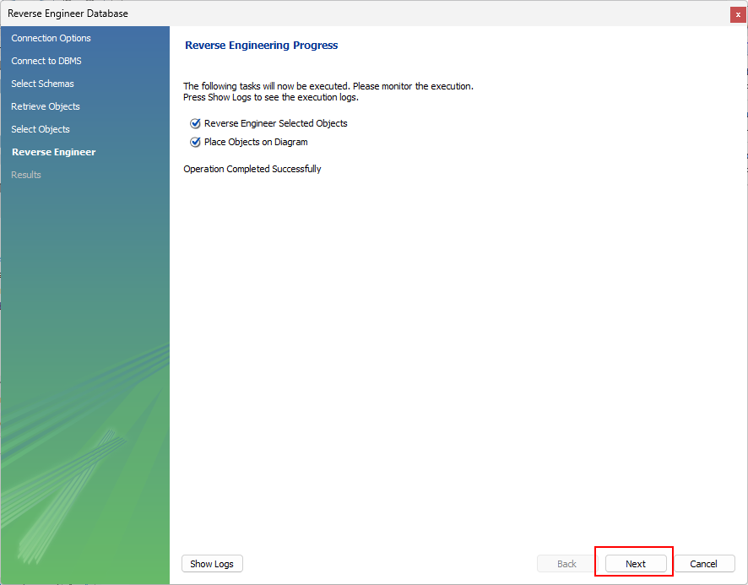Click the disabled Back button
The width and height of the screenshot is (748, 585).
pos(566,564)
